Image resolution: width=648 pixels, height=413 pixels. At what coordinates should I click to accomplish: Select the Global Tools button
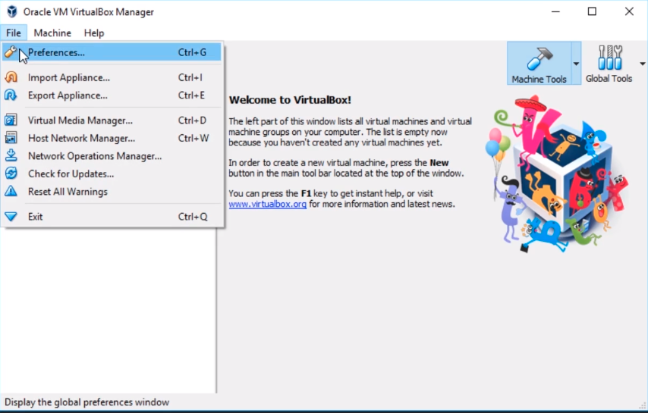pyautogui.click(x=609, y=64)
